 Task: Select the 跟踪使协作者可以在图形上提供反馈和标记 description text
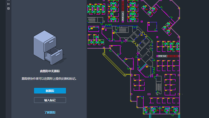coord(49,79)
